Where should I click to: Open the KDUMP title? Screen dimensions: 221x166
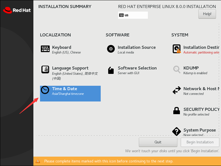point(191,68)
